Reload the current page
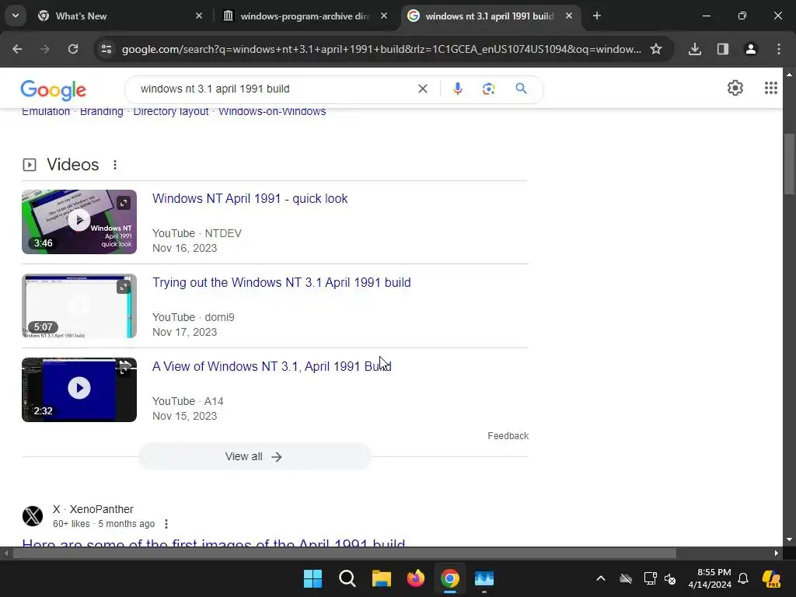796x597 pixels. (73, 49)
